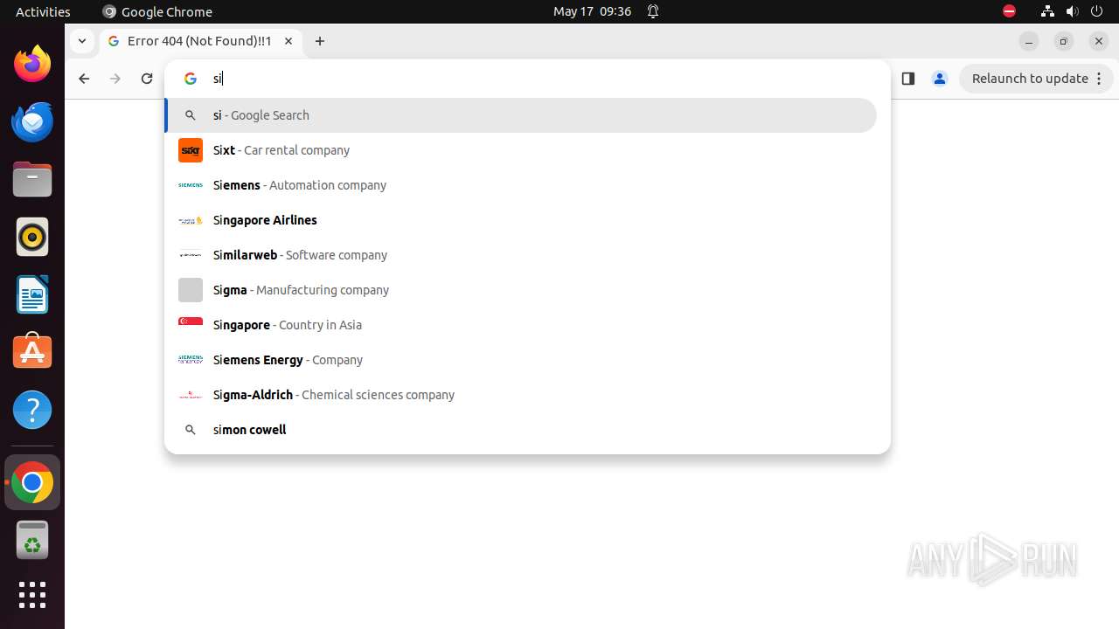Open the Chrome profile avatar
The image size is (1119, 629).
click(940, 79)
